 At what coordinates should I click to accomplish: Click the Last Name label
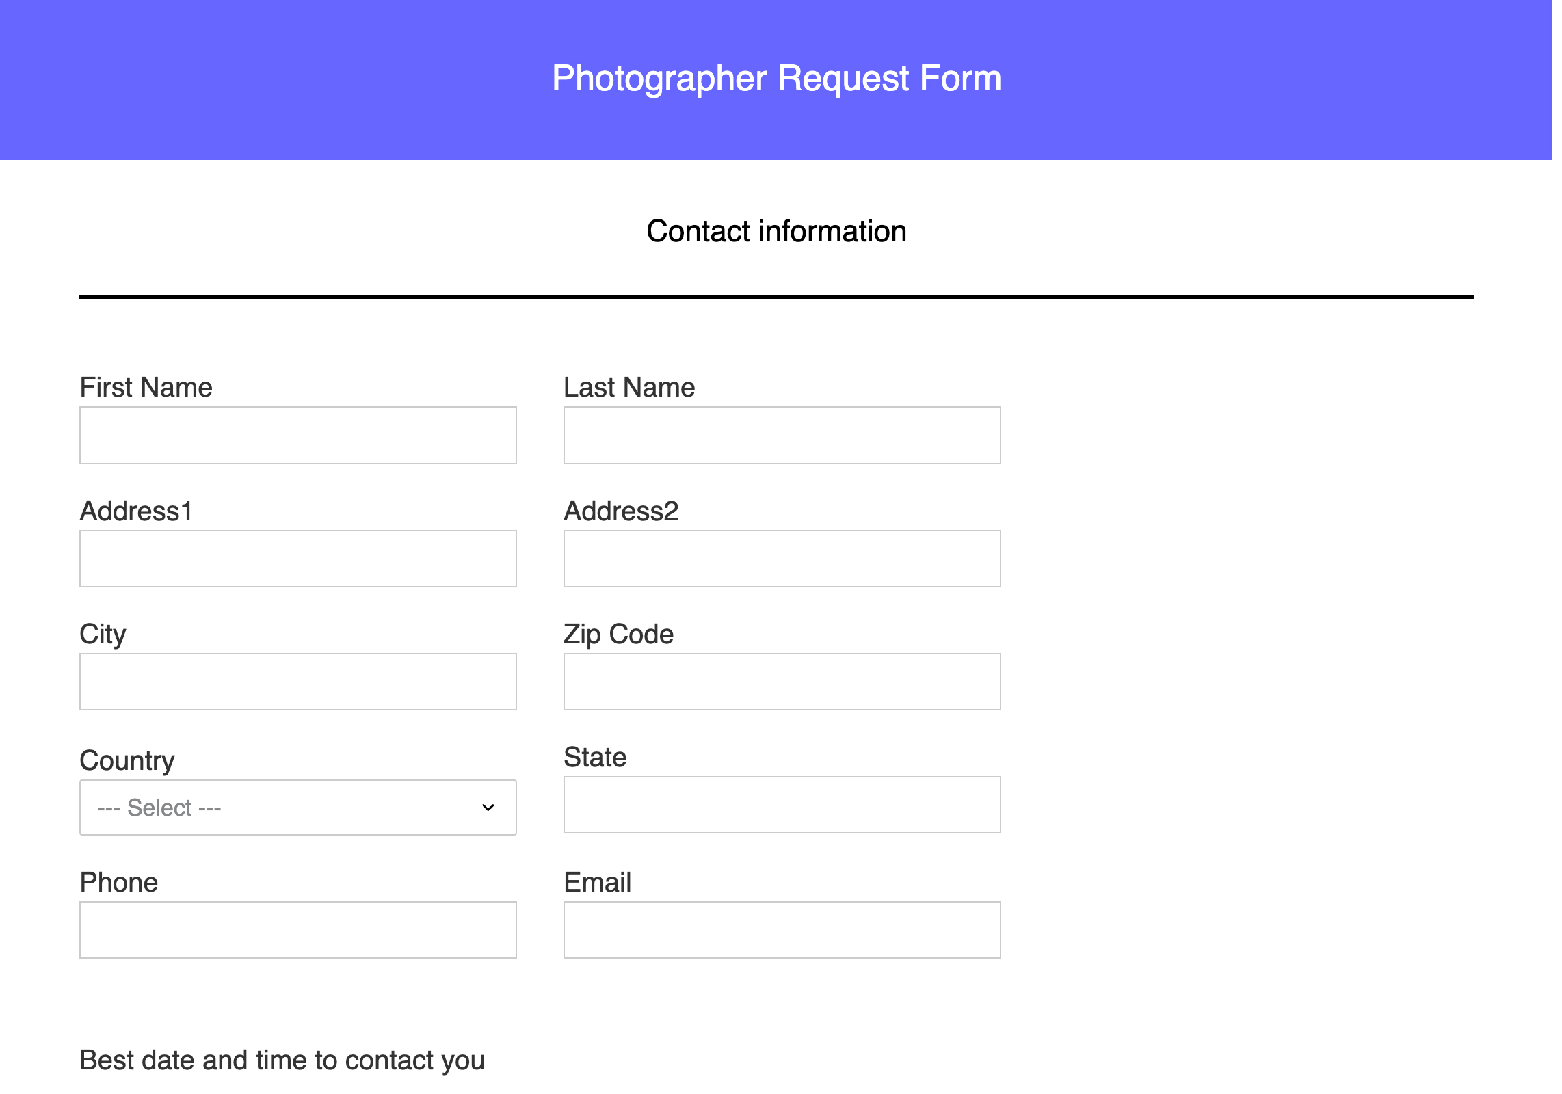(x=629, y=387)
